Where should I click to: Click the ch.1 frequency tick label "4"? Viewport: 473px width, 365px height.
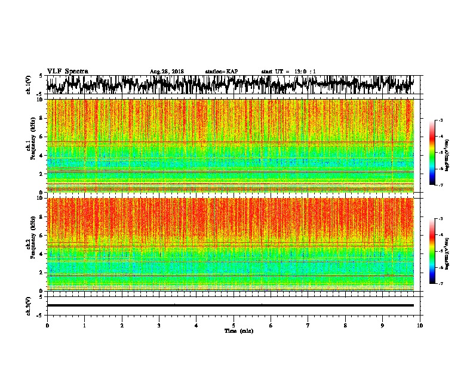(42, 156)
